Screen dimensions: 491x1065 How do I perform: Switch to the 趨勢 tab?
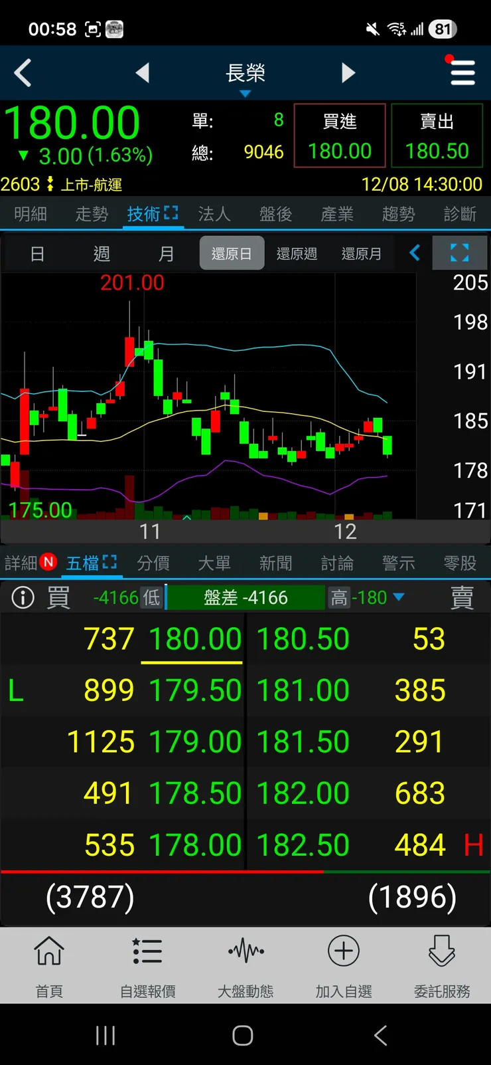399,214
